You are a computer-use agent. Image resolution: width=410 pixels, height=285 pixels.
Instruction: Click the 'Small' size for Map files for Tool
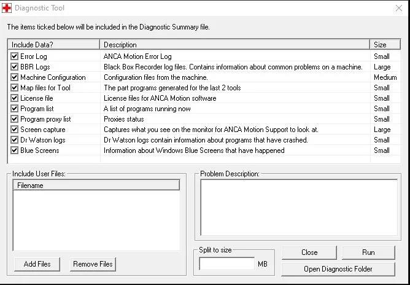[382, 88]
